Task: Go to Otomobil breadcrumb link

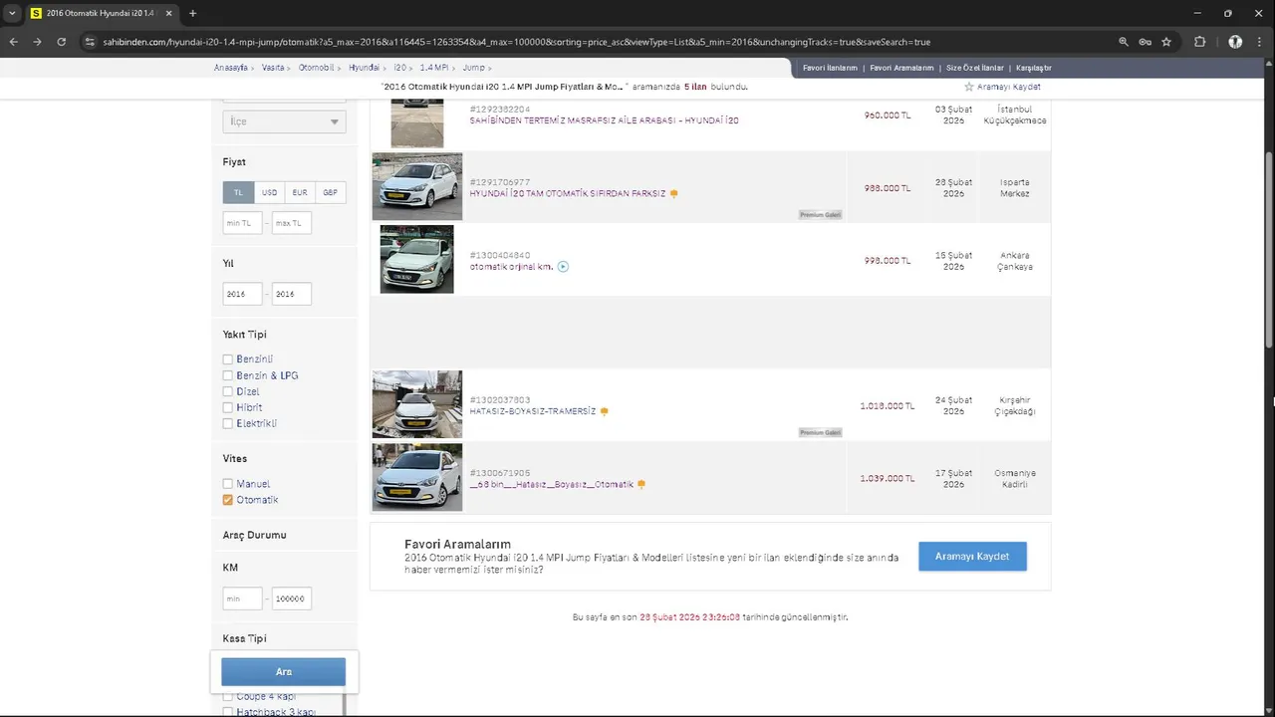Action: tap(317, 68)
